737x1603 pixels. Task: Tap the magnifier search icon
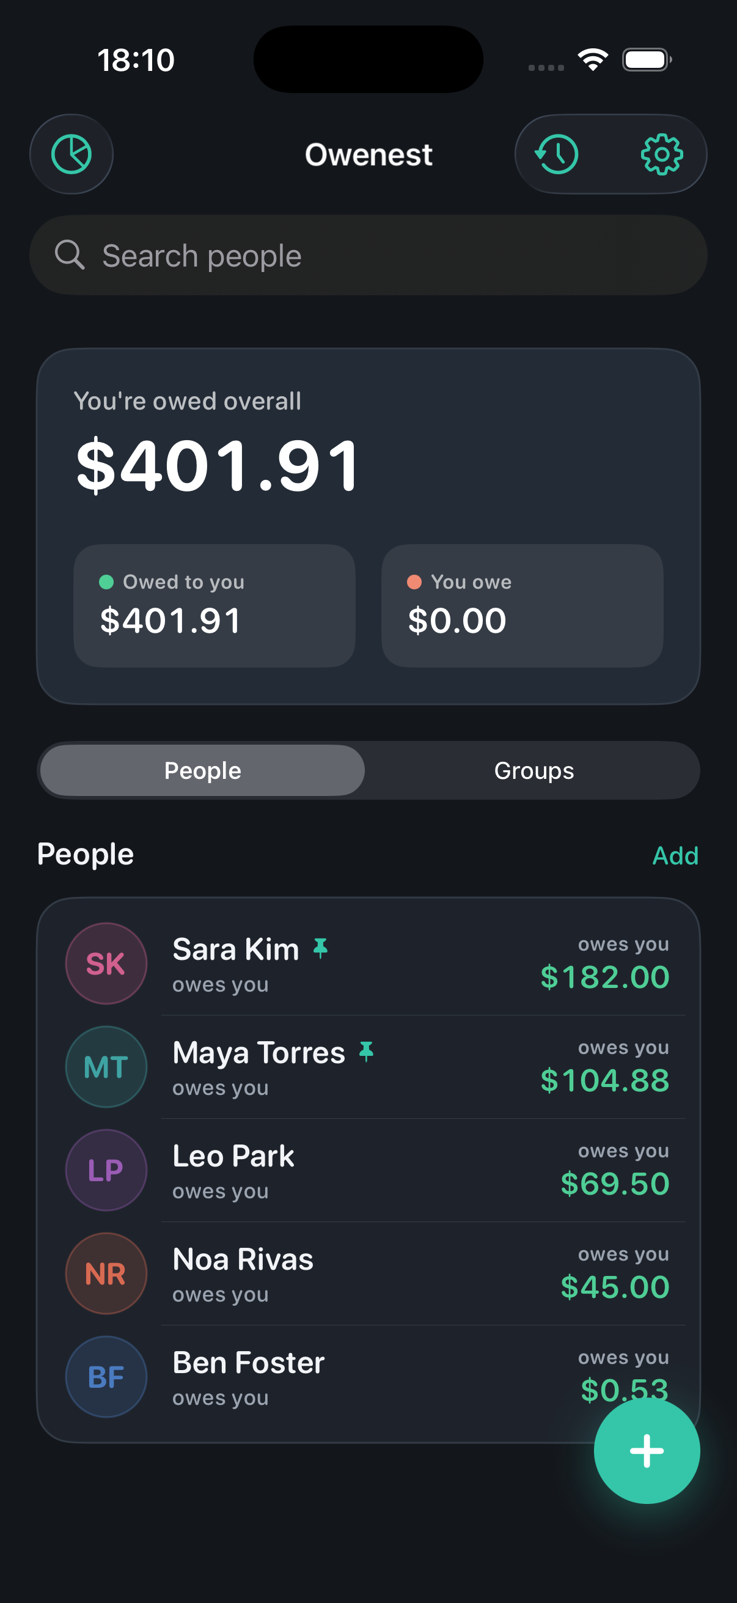pyautogui.click(x=70, y=254)
